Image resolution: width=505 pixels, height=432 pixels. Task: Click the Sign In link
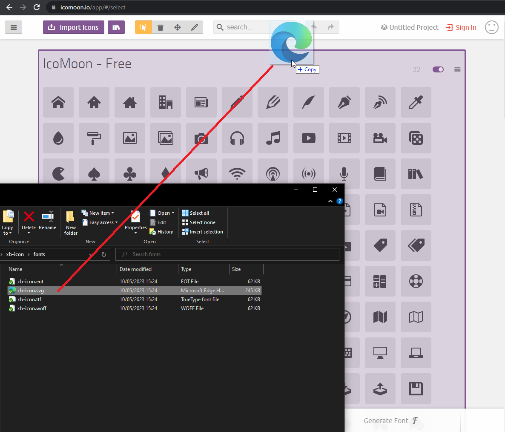(x=461, y=27)
